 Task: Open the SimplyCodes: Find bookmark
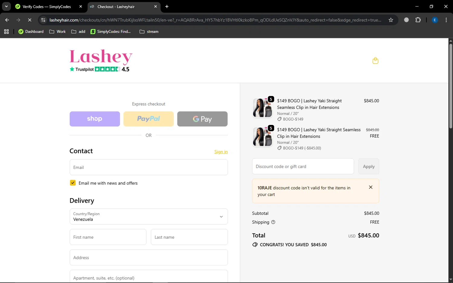coord(111,31)
